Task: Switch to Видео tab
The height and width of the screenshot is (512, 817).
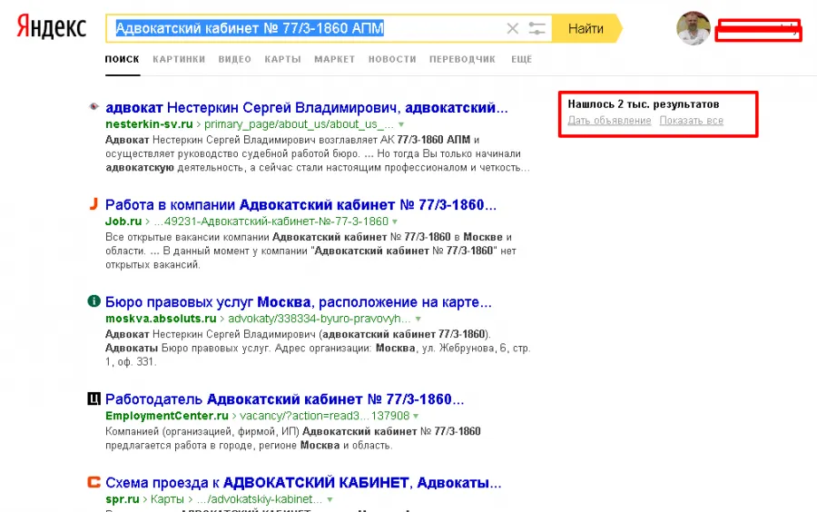Action: coord(234,59)
